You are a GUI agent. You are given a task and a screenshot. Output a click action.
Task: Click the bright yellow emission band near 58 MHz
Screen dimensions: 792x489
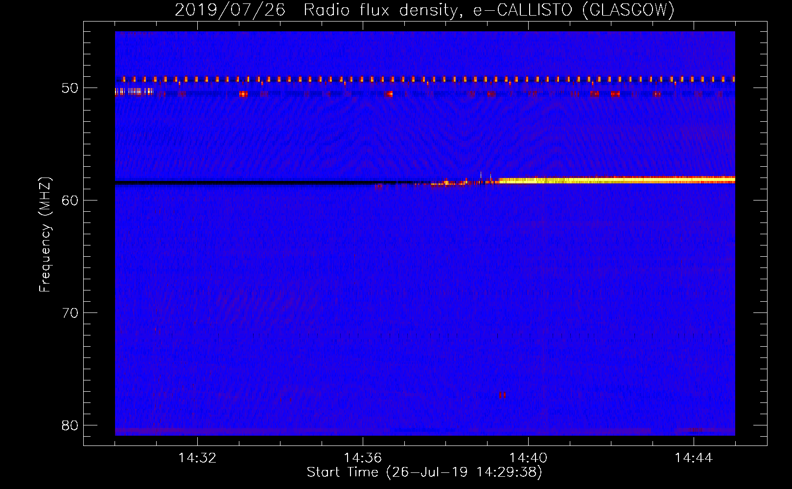(x=617, y=180)
